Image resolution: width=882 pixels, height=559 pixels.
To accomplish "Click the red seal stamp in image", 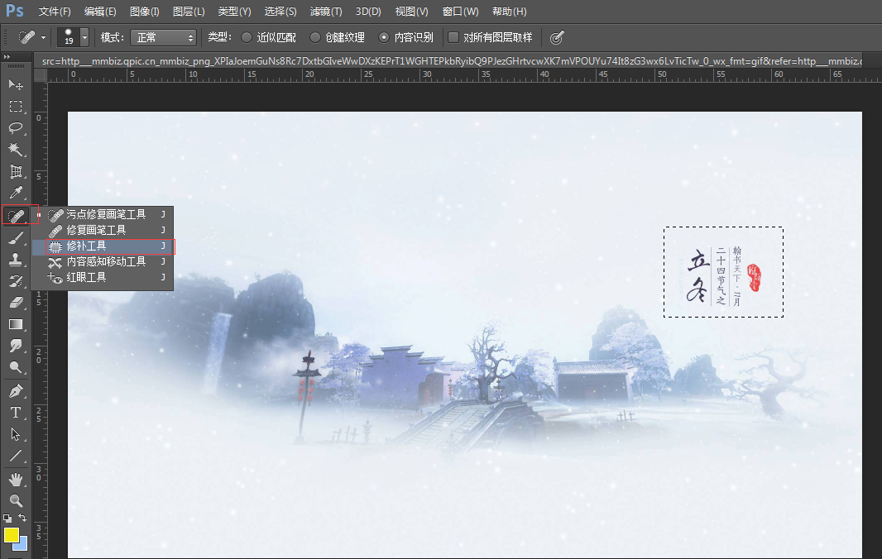I will 754,278.
